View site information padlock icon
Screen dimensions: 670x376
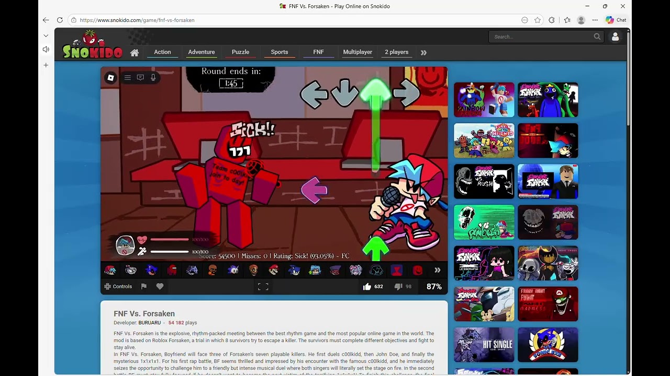click(x=74, y=20)
